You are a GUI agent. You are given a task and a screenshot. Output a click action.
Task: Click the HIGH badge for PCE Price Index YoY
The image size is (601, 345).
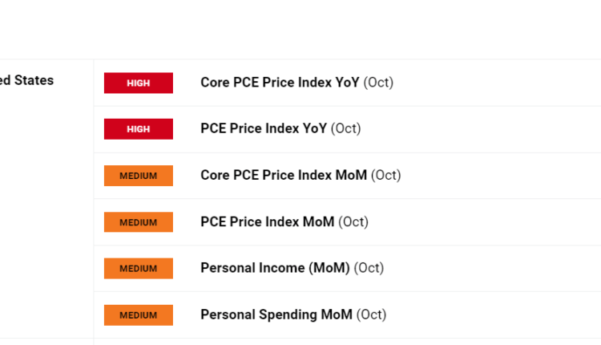138,129
